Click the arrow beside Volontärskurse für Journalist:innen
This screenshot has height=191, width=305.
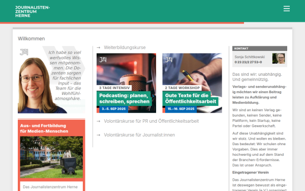(x=99, y=135)
